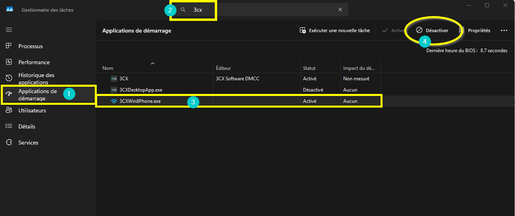Click the search magnifier icon
The height and width of the screenshot is (216, 515).
pos(183,10)
